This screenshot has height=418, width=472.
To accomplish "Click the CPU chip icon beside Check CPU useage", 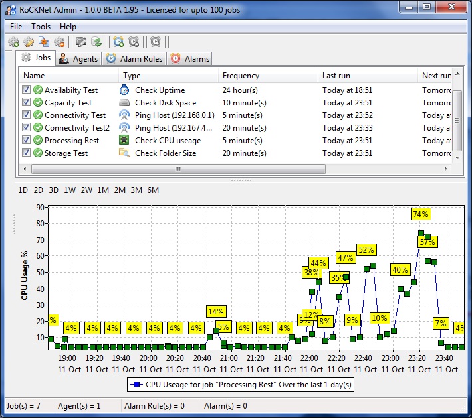I will point(124,141).
